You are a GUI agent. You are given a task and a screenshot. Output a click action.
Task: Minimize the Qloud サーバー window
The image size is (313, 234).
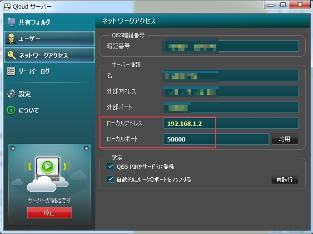point(271,5)
